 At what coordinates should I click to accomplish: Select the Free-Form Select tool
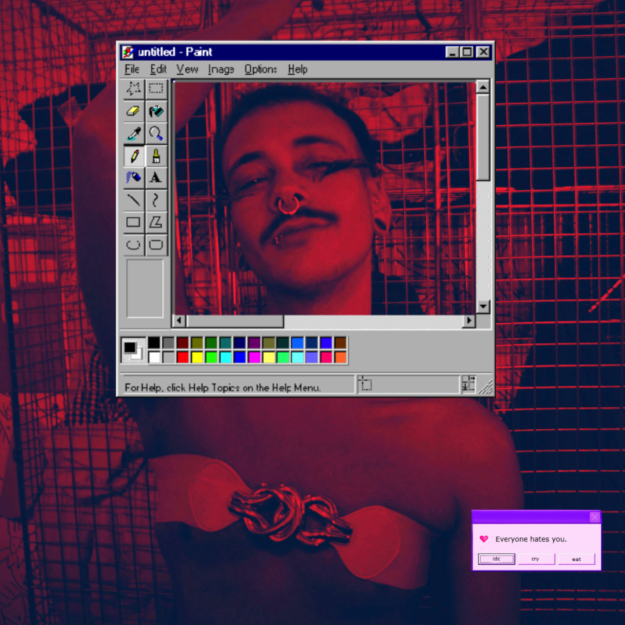coord(134,89)
